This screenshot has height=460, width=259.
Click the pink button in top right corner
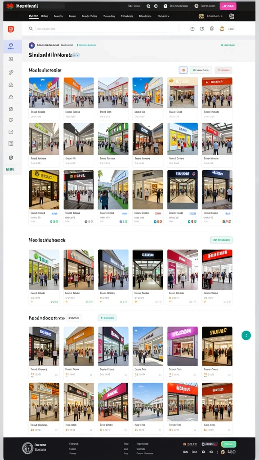228,6
